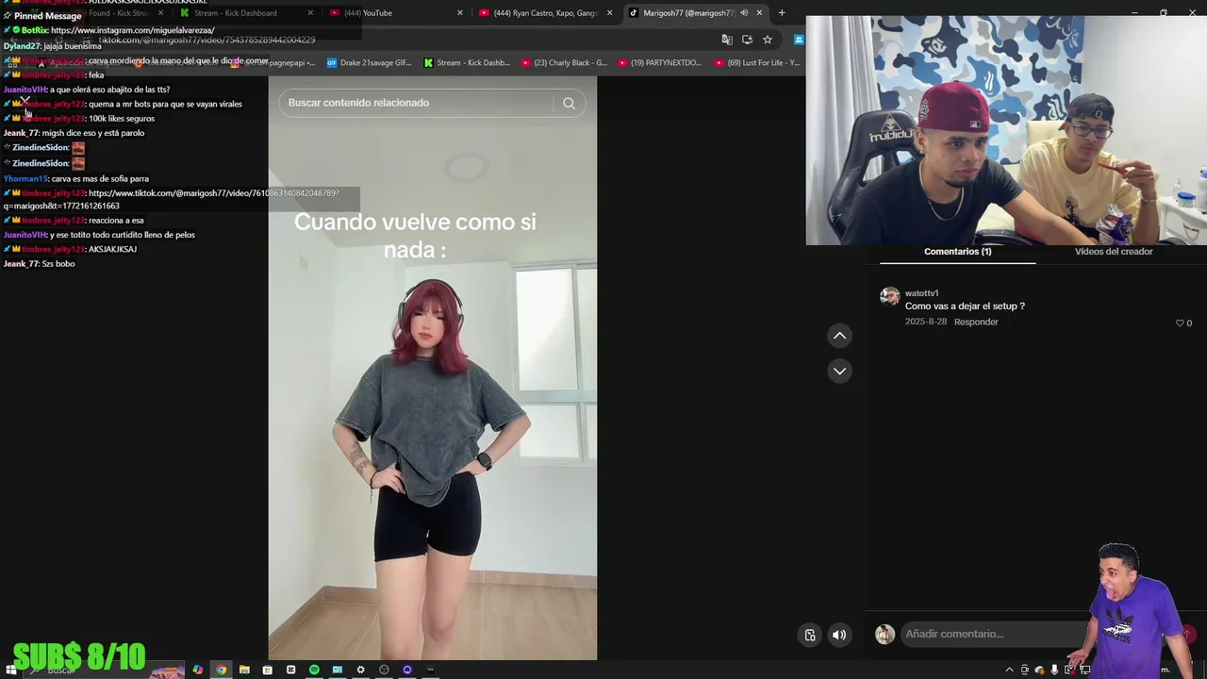This screenshot has width=1207, height=679.
Task: Click 'Jeank_77: Szs bobo' chat message
Action: tap(40, 264)
